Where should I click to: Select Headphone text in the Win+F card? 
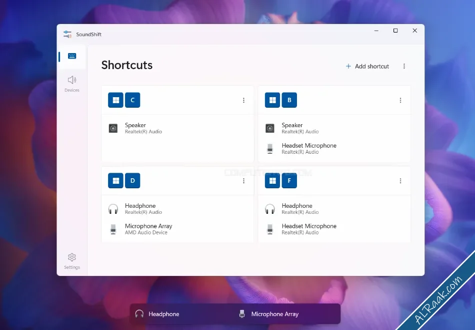297,206
